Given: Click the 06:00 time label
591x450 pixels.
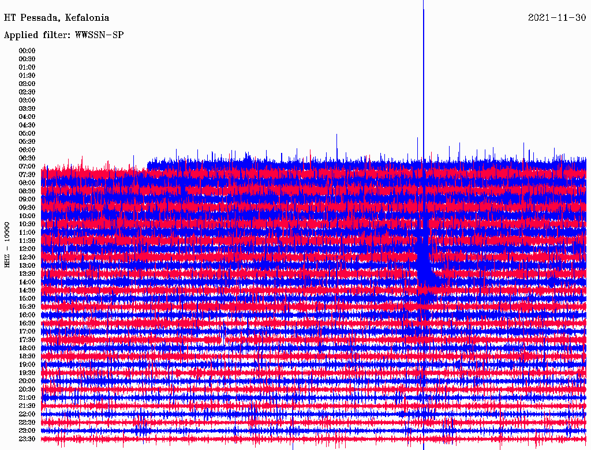Looking at the screenshot, I should click(x=27, y=150).
